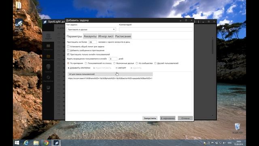259x146 pixels.
Task: Open the 'Расписание' tab
Action: pyautogui.click(x=123, y=36)
